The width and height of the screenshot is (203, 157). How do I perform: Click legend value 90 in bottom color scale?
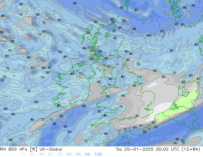(69, 154)
